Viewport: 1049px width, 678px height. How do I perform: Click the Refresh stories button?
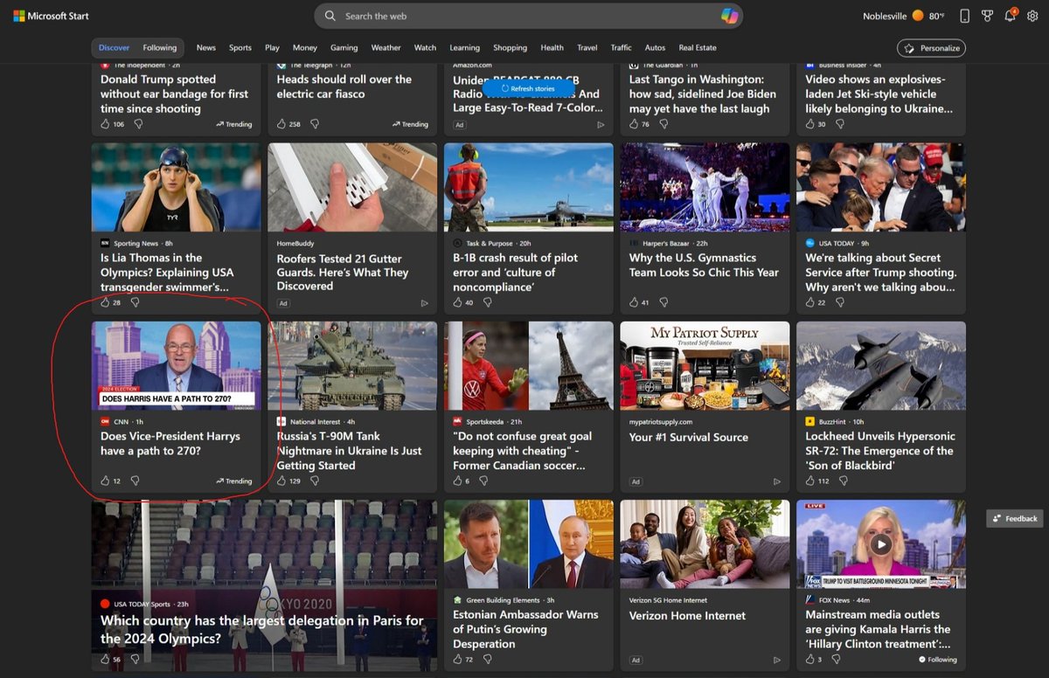click(527, 88)
